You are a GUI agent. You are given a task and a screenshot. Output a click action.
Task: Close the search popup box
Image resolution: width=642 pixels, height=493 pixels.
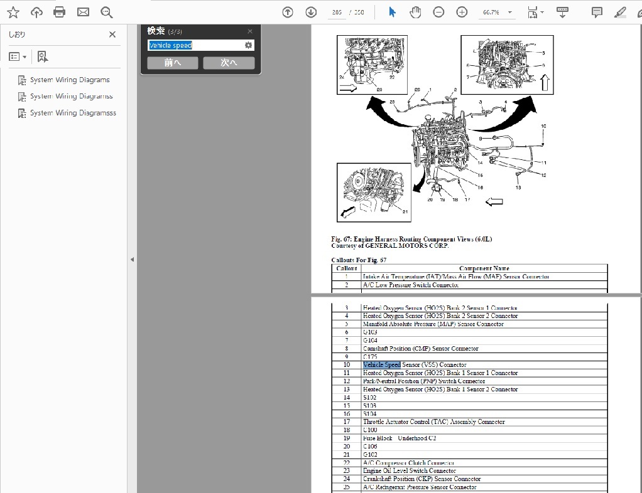tap(250, 31)
